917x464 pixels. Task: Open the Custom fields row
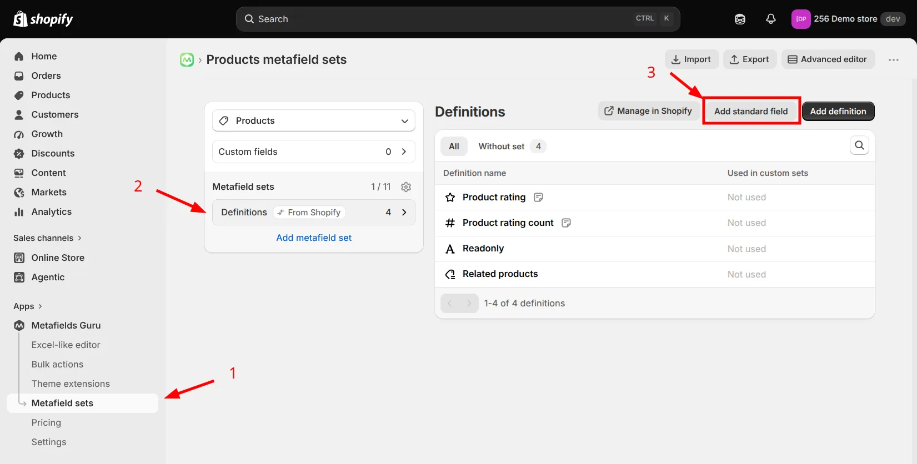tap(314, 152)
